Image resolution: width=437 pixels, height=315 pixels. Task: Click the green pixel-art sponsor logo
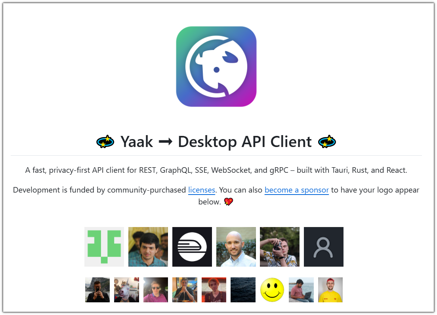pos(104,247)
